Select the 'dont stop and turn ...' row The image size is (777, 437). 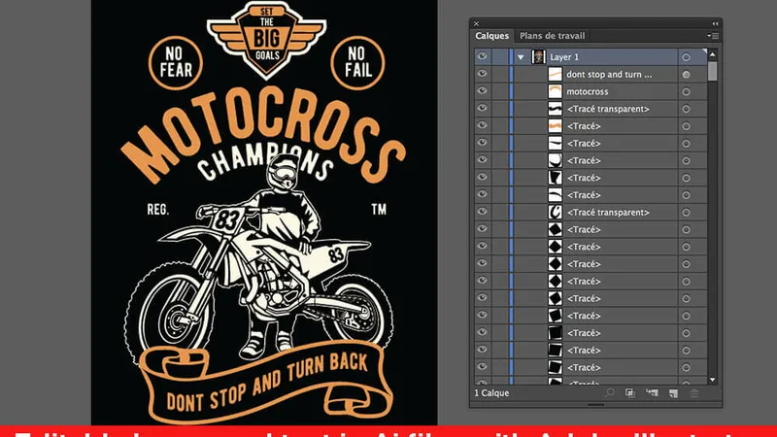coord(591,75)
